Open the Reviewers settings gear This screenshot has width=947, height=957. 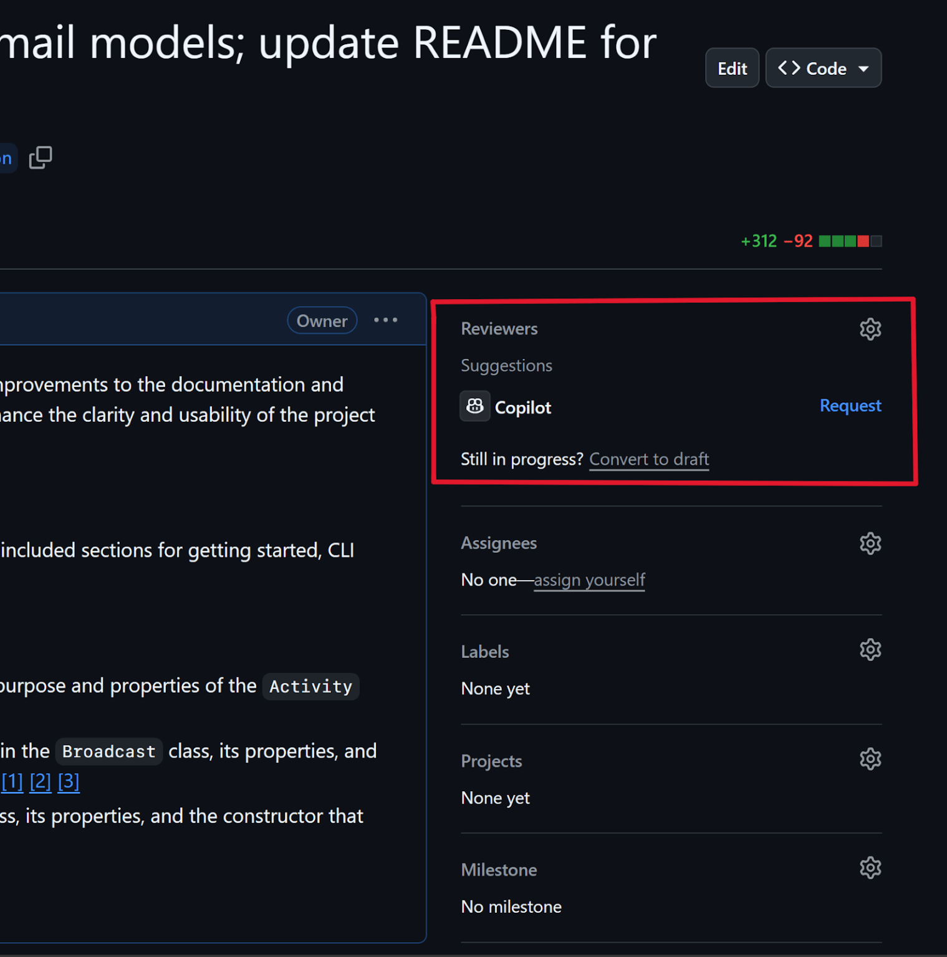[870, 328]
